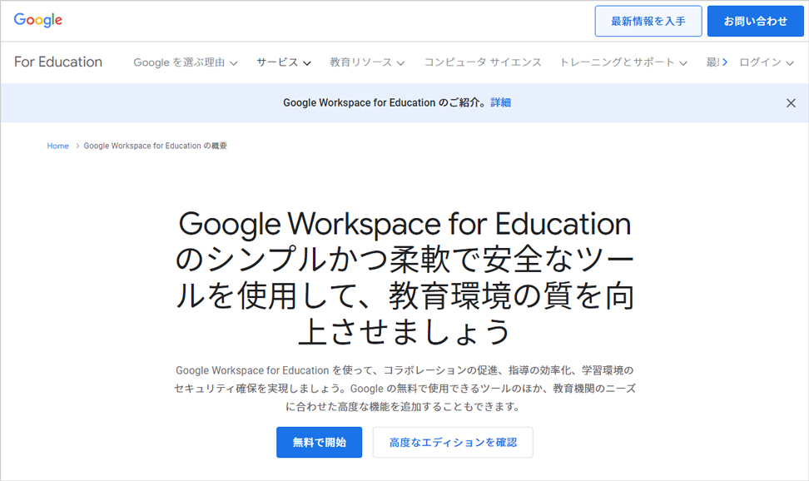Click the main headline starting Google Workspace for Education
809x481 pixels.
(404, 278)
